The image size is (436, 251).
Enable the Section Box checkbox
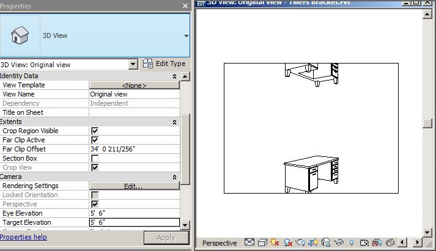(x=95, y=158)
